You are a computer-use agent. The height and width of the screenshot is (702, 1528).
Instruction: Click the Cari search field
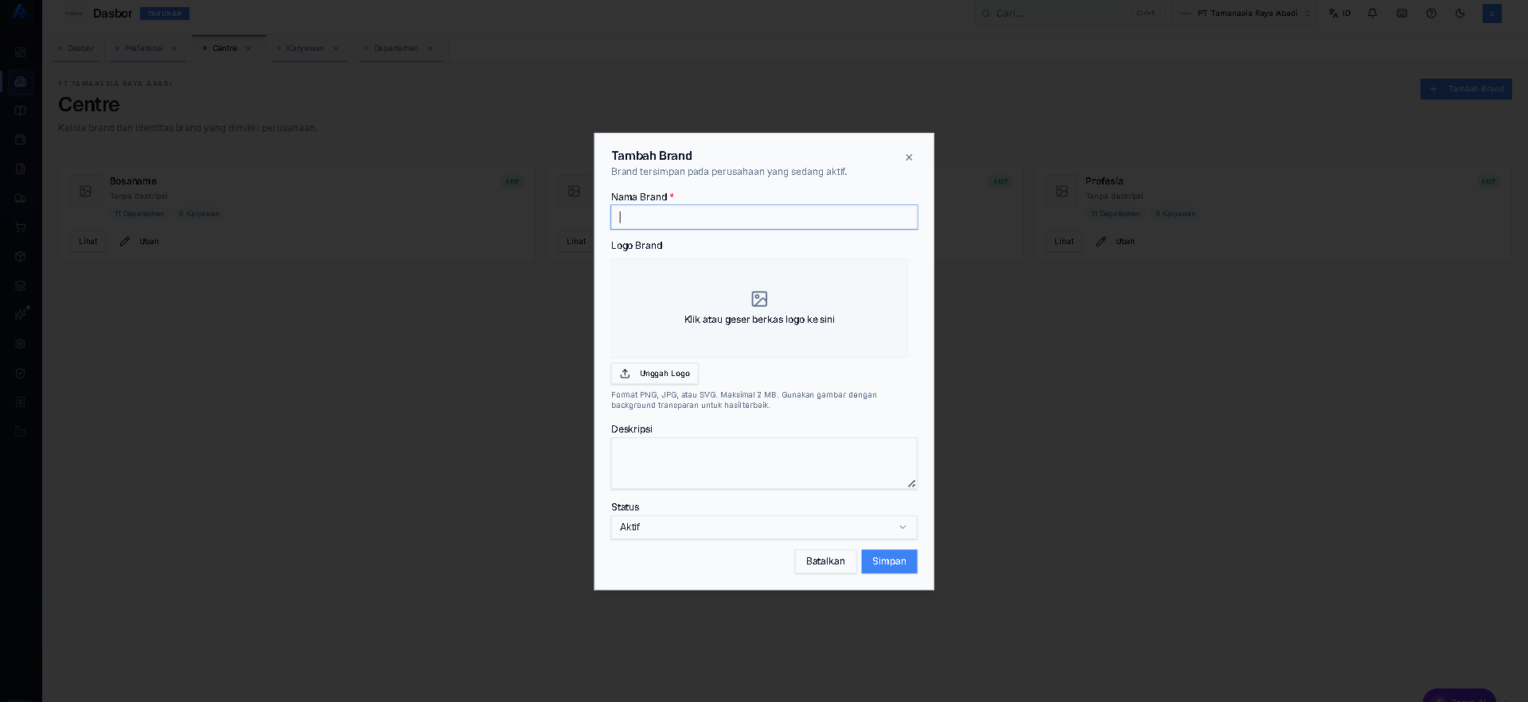coord(1070,14)
